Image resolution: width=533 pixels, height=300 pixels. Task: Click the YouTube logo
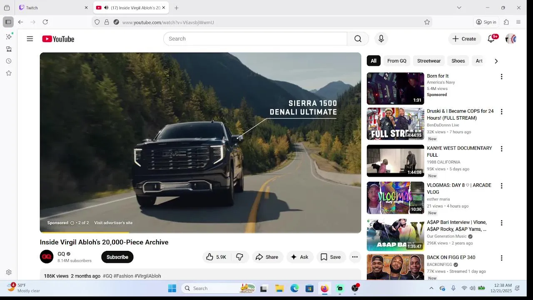58,39
